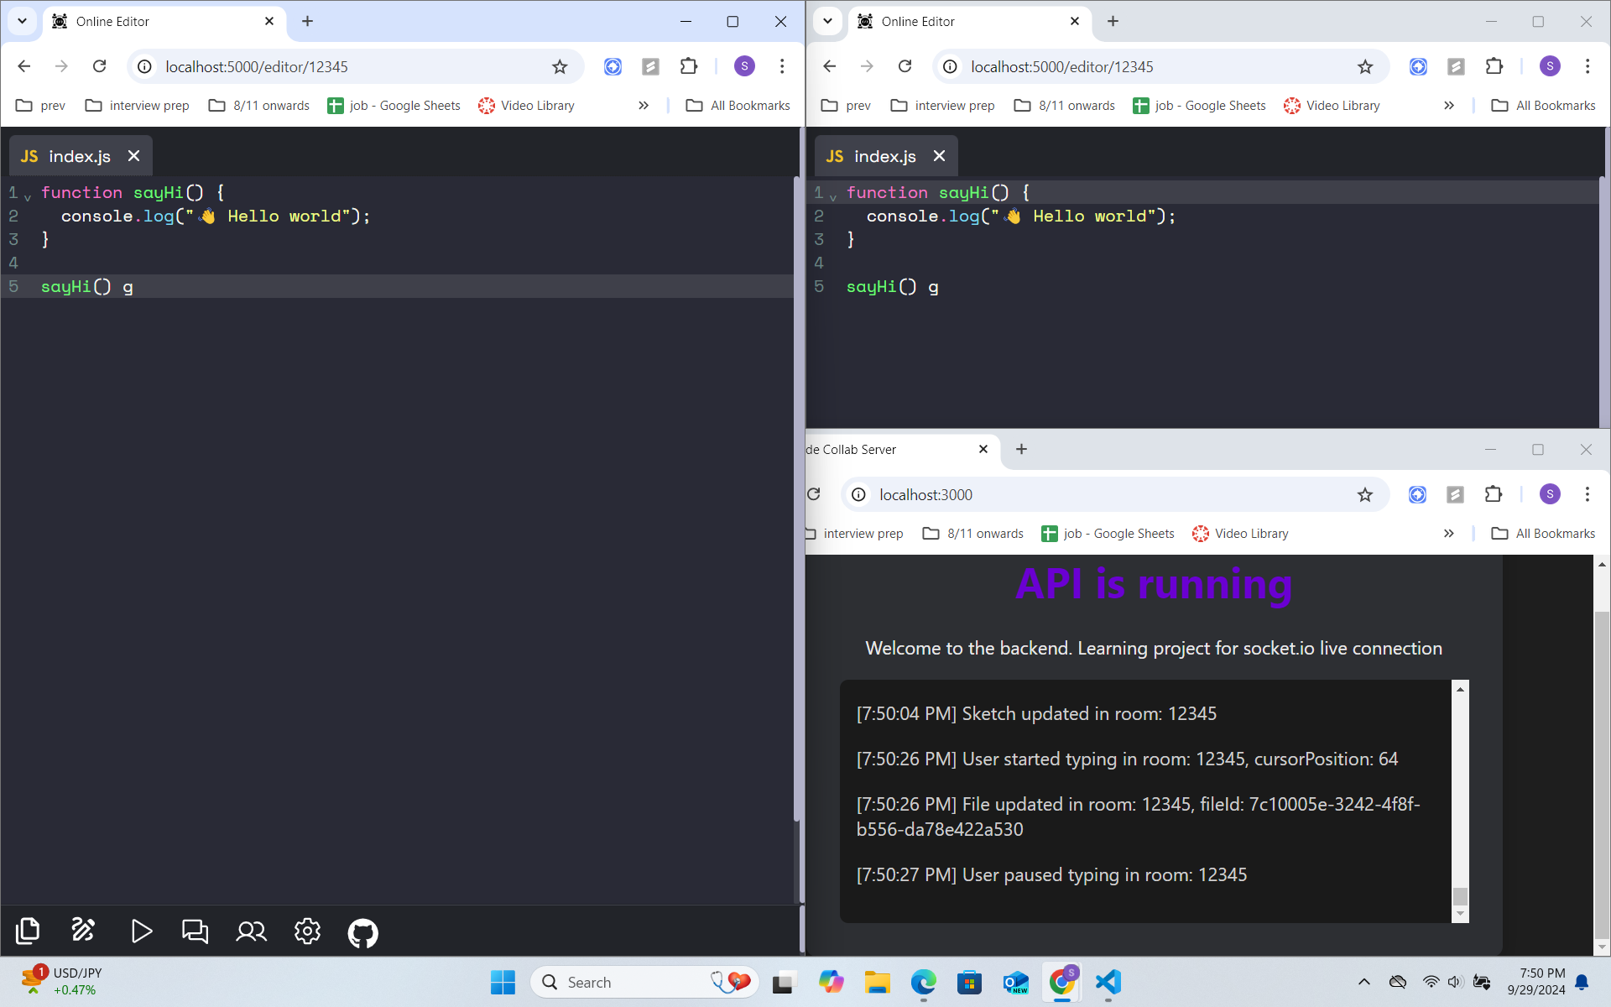1611x1007 pixels.
Task: Bookmark localhost:3000 page with star icon
Action: click(x=1365, y=495)
